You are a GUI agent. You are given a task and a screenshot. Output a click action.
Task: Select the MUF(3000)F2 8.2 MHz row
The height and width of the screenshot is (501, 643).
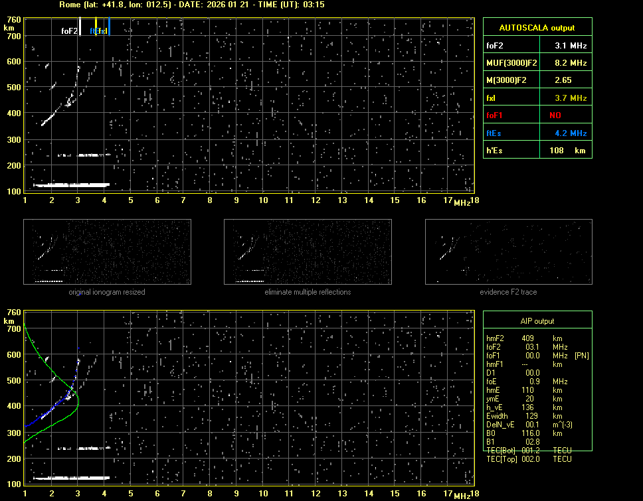click(537, 63)
